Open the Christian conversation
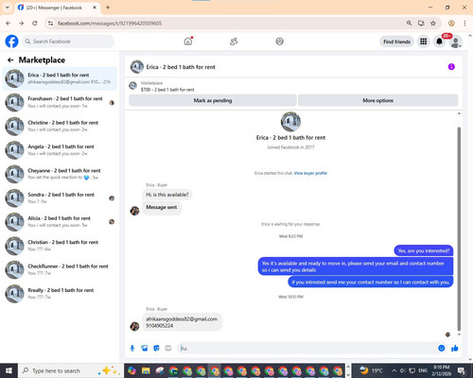 point(60,246)
